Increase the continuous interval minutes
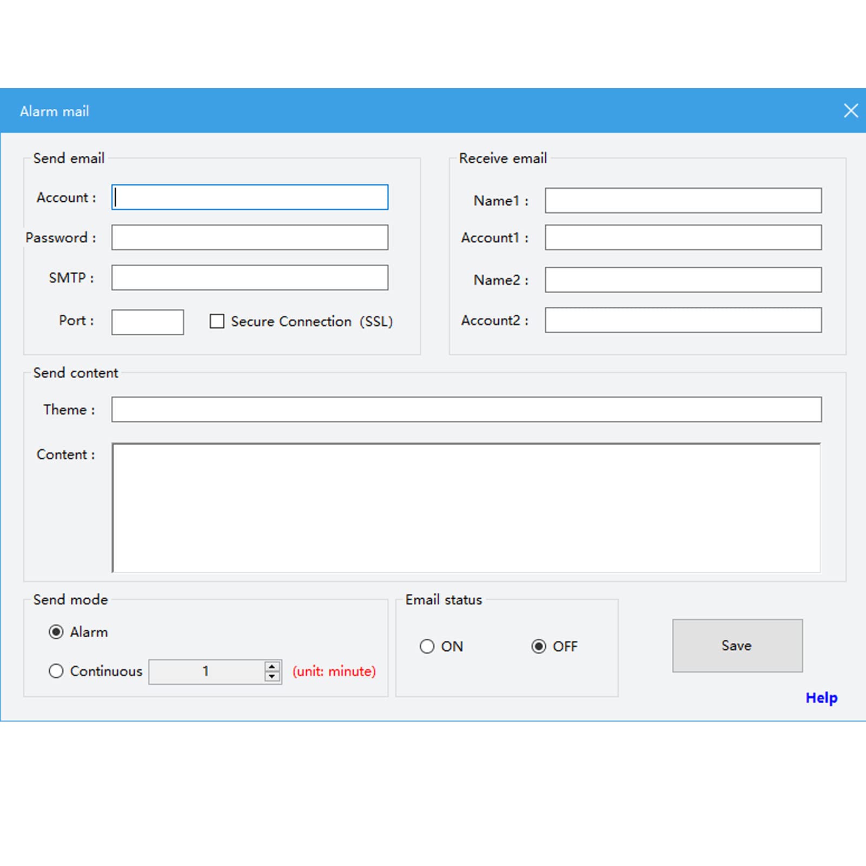Screen dimensions: 866x866 tap(272, 666)
